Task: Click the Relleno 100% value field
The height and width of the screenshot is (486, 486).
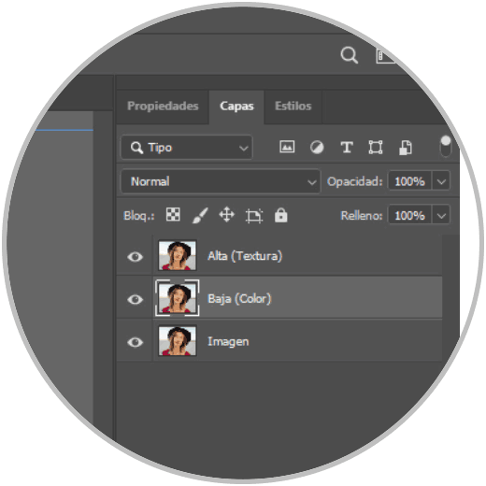Action: coord(409,215)
